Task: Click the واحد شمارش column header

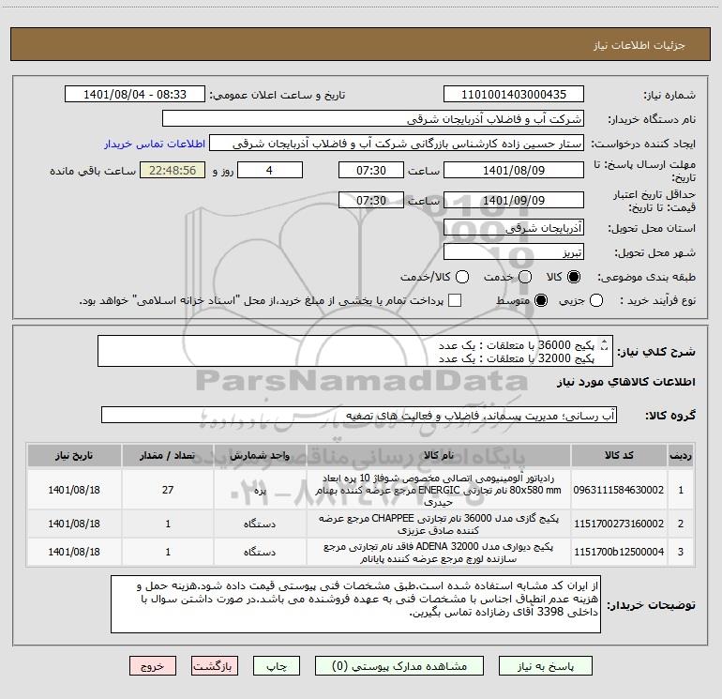Action: coord(260,455)
